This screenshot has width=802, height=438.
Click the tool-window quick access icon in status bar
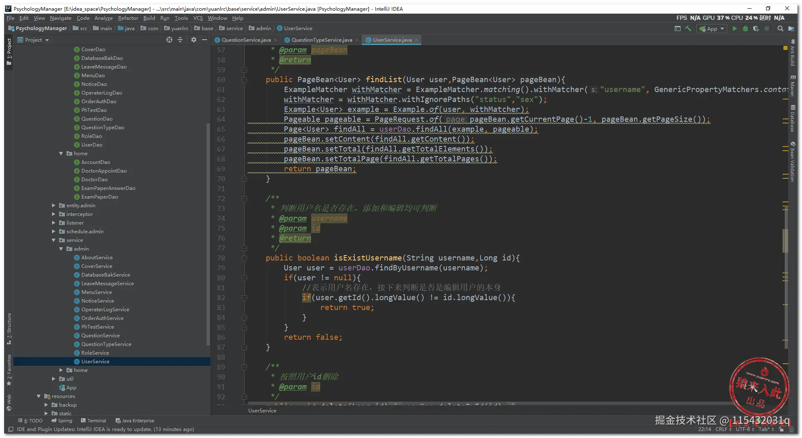click(x=11, y=429)
